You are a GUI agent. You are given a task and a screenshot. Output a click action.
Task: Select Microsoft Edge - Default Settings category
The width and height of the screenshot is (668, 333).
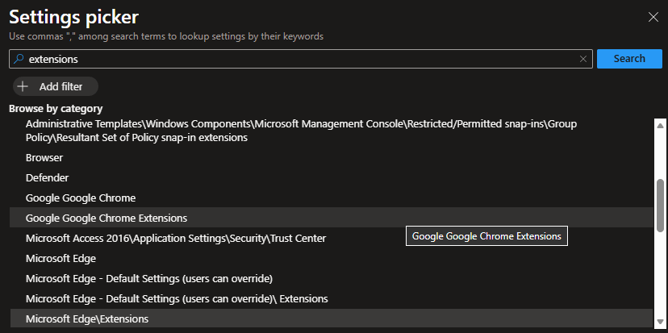coord(149,279)
